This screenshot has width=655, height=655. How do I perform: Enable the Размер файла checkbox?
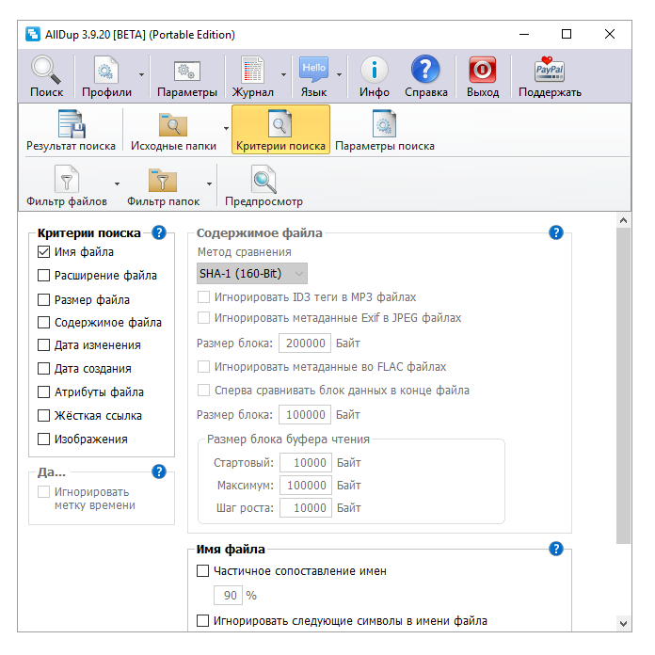tap(43, 300)
